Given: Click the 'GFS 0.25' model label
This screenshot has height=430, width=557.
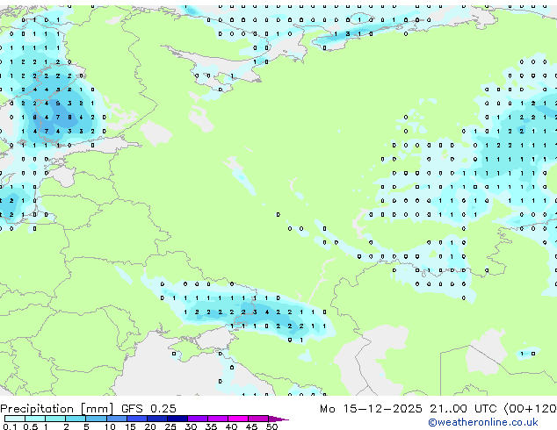Looking at the screenshot, I should [148, 409].
